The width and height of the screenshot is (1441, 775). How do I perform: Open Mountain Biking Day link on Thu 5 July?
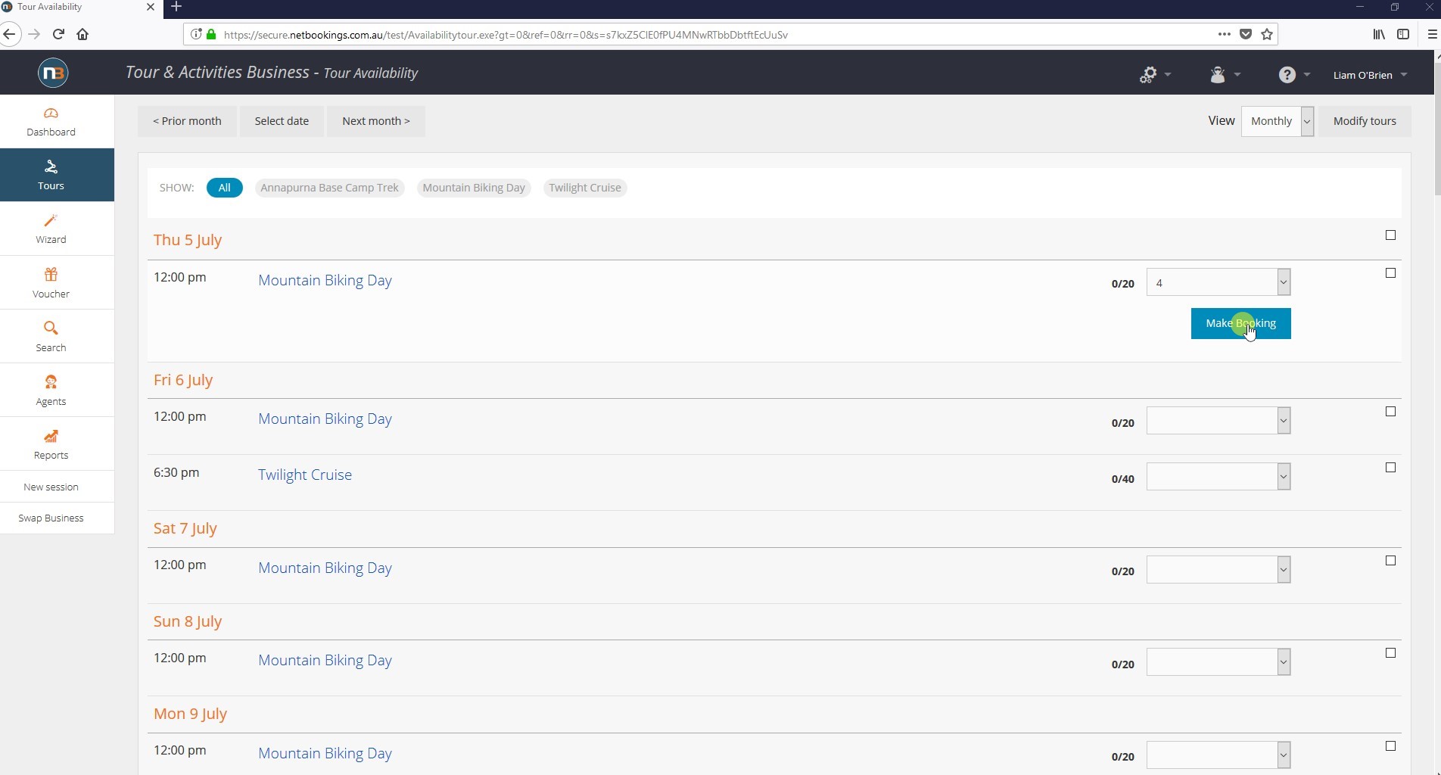coord(325,280)
